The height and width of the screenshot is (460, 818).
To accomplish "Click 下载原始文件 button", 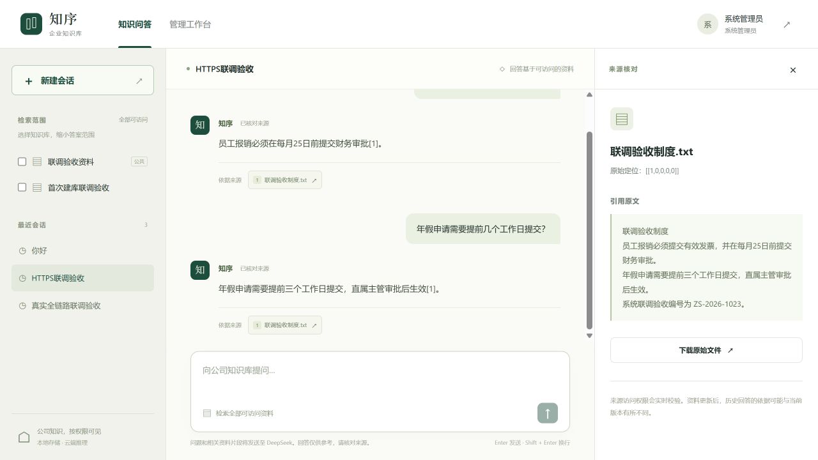I will coord(706,350).
